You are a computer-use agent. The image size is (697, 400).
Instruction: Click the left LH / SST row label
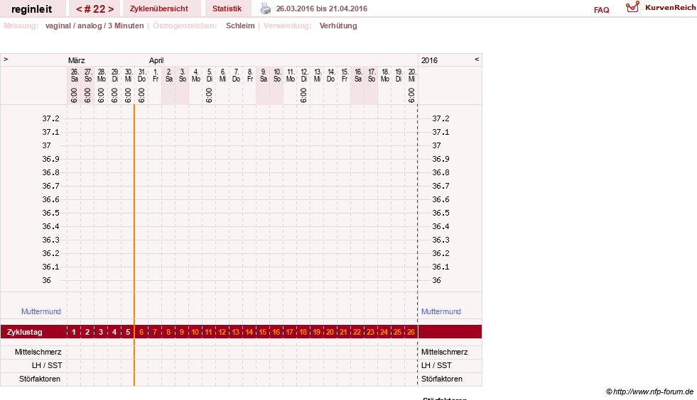coord(47,365)
